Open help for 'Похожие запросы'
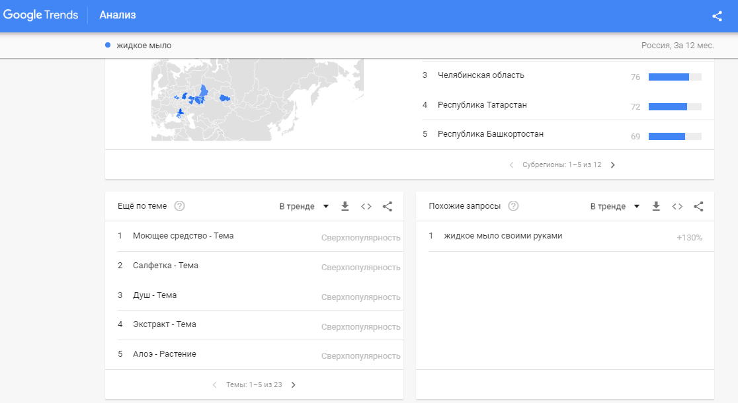This screenshot has height=403, width=738. tap(513, 206)
